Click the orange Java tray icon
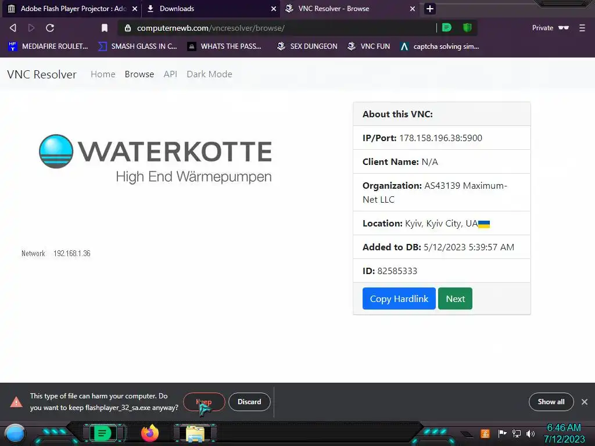 pyautogui.click(x=485, y=433)
